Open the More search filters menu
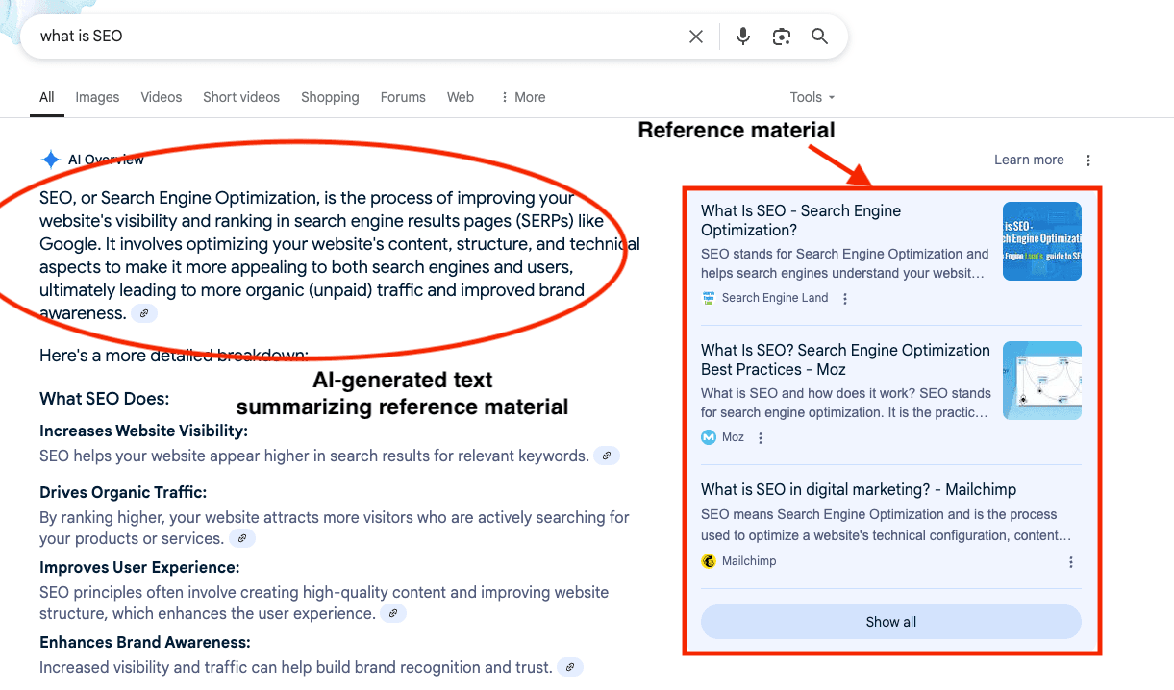The image size is (1174, 690). (x=523, y=97)
